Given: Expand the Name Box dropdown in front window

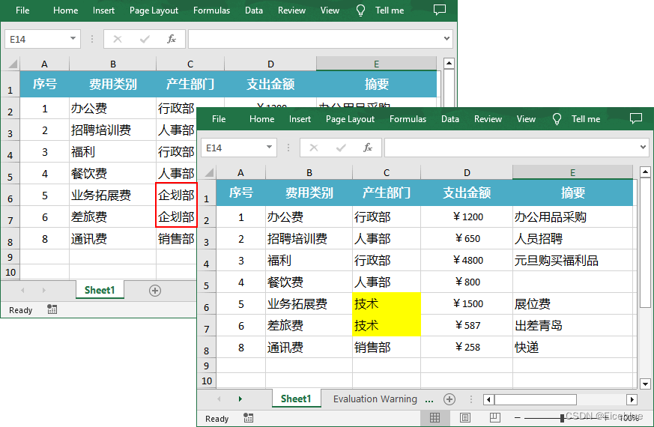Looking at the screenshot, I should (269, 147).
